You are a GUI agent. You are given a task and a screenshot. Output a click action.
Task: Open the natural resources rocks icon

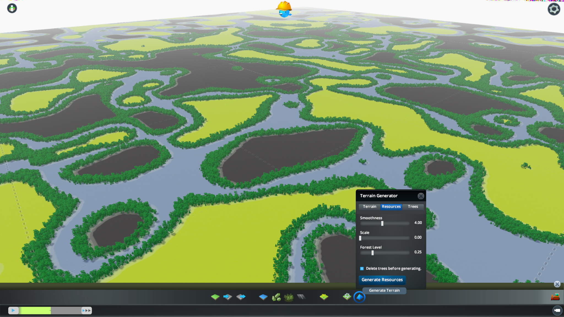coord(276,297)
